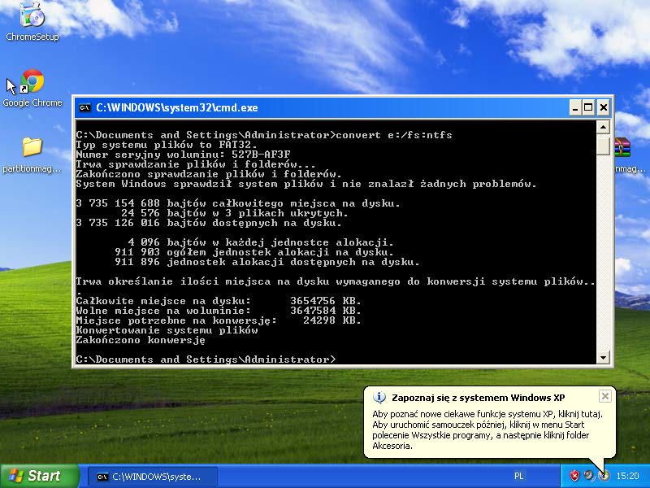The width and height of the screenshot is (650, 488).
Task: Open the Start menu
Action: (39, 476)
